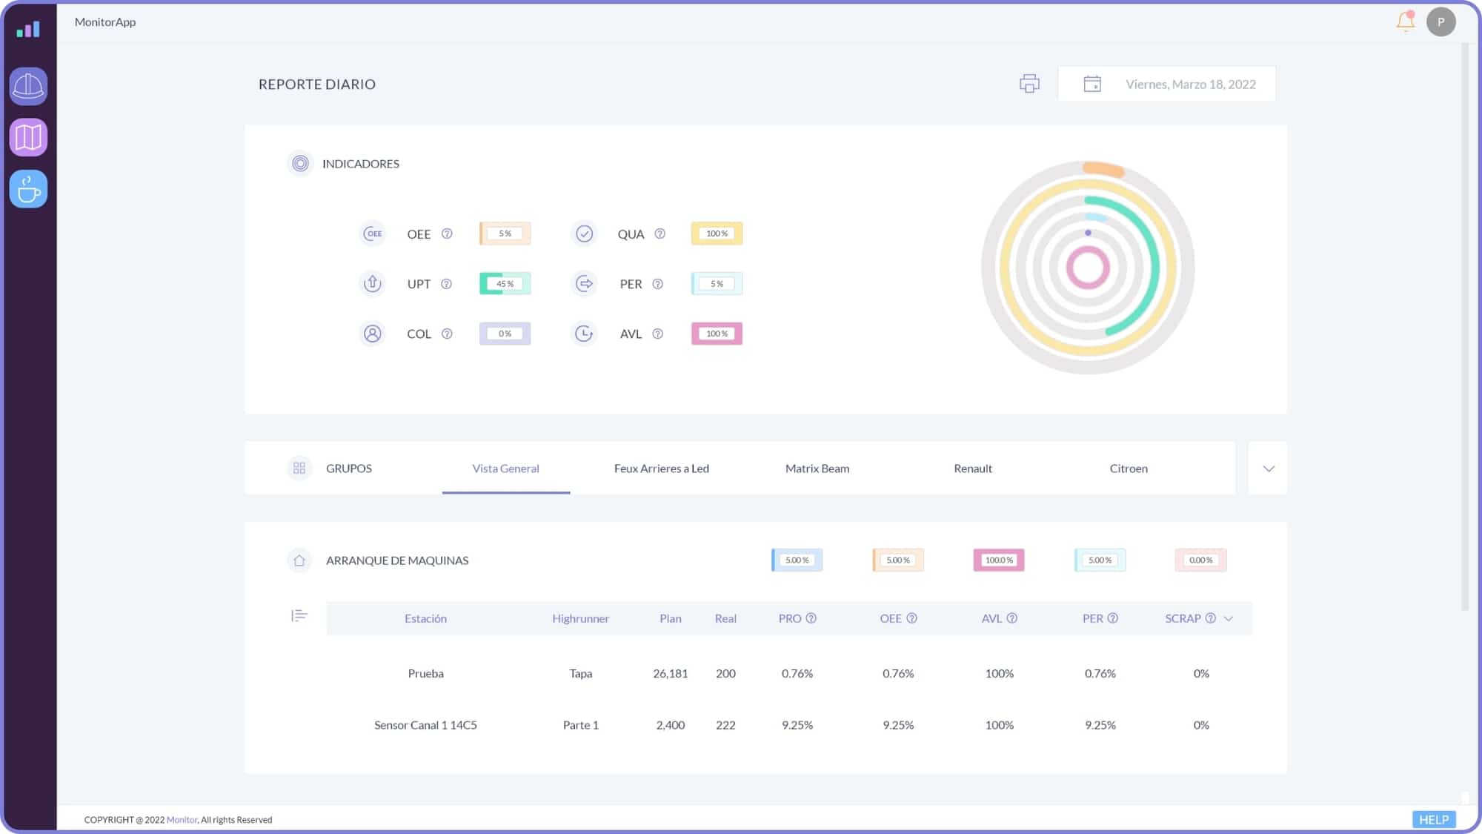Screen dimensions: 1482x834
Task: Click the print icon near Reporte Diario
Action: click(x=1029, y=84)
